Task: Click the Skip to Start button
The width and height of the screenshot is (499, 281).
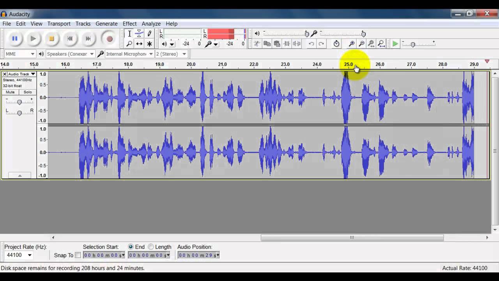Action: click(70, 39)
